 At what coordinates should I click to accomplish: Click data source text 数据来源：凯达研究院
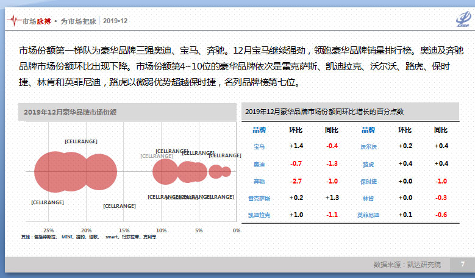click(x=407, y=265)
